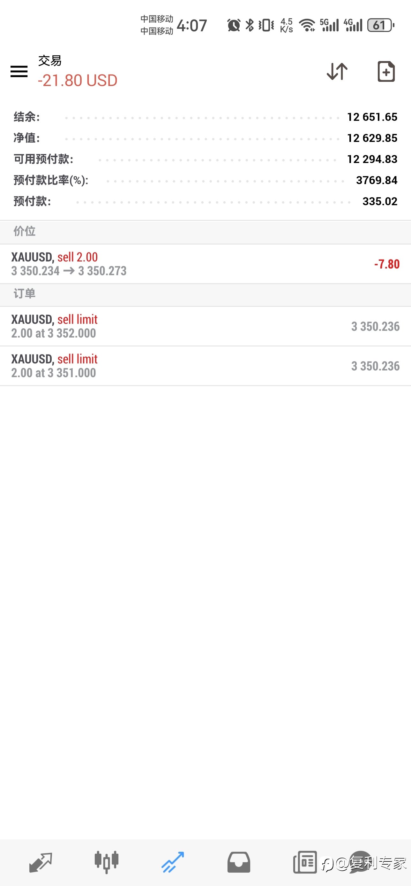Tap the 可用预付款 free margin row
This screenshot has height=886, width=411.
(205, 159)
